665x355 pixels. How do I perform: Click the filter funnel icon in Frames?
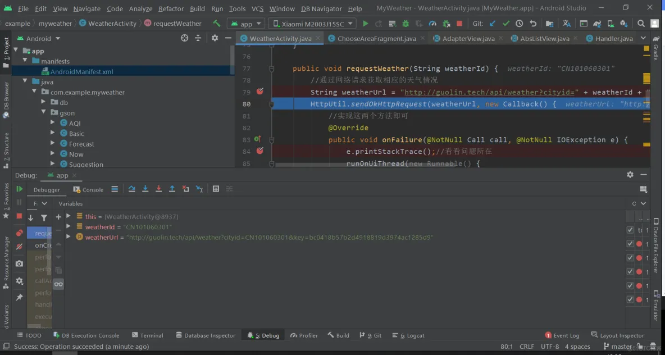coord(44,217)
